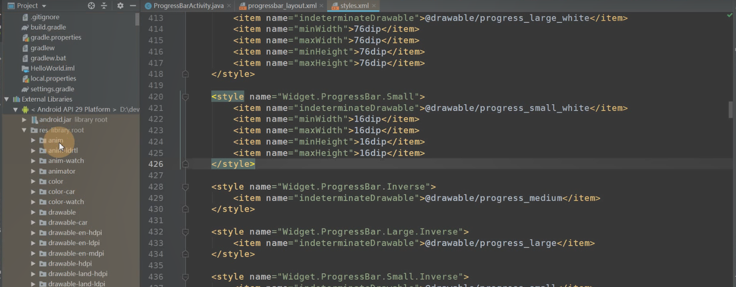Select gradlew file in Project tree
Image resolution: width=736 pixels, height=287 pixels.
click(43, 48)
